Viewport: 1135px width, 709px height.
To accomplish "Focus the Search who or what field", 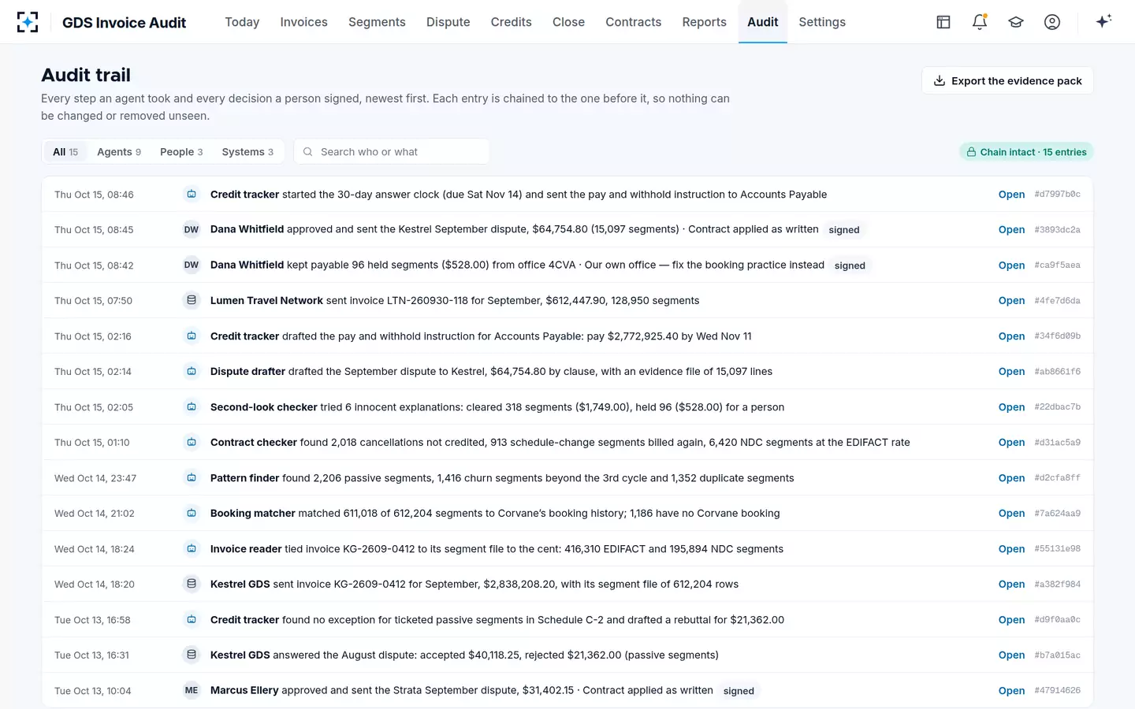I will pyautogui.click(x=392, y=152).
